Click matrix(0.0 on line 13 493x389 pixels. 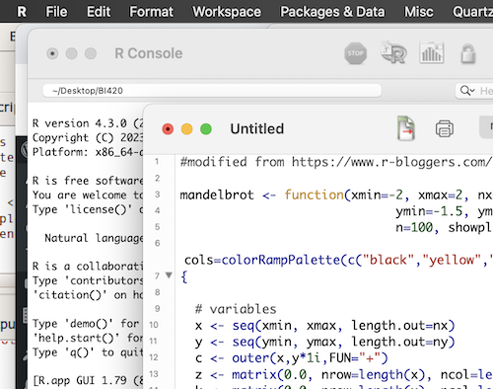point(269,374)
